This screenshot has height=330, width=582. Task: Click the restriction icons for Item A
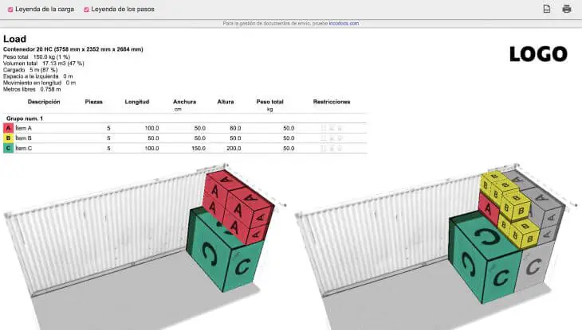(x=331, y=128)
